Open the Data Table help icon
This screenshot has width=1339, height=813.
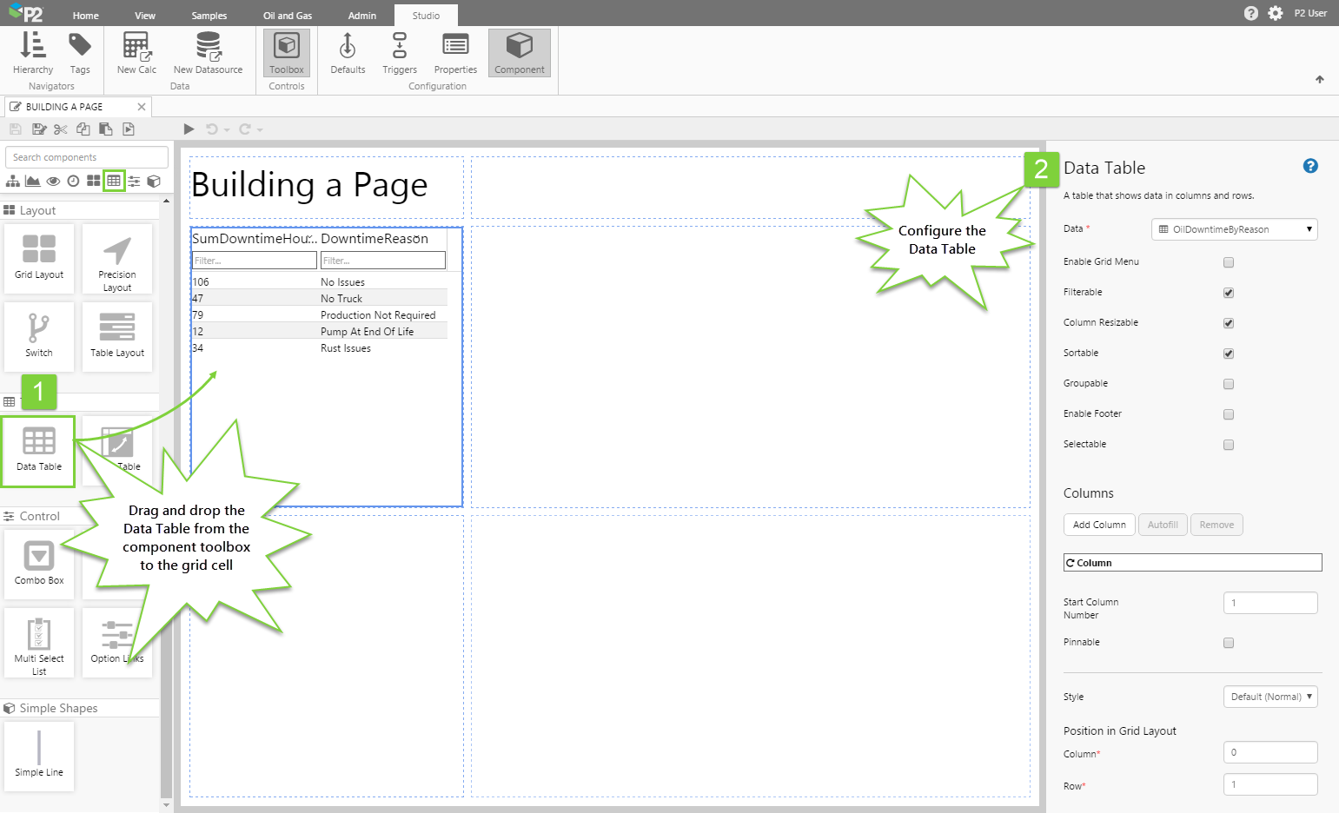tap(1310, 166)
